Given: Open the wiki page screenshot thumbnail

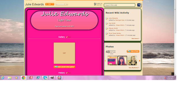Looking at the screenshot, I should (x=112, y=60).
